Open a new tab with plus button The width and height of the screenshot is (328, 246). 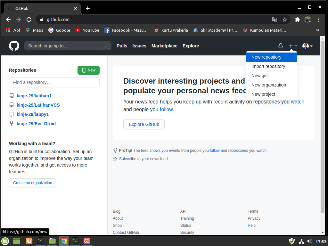(88, 8)
